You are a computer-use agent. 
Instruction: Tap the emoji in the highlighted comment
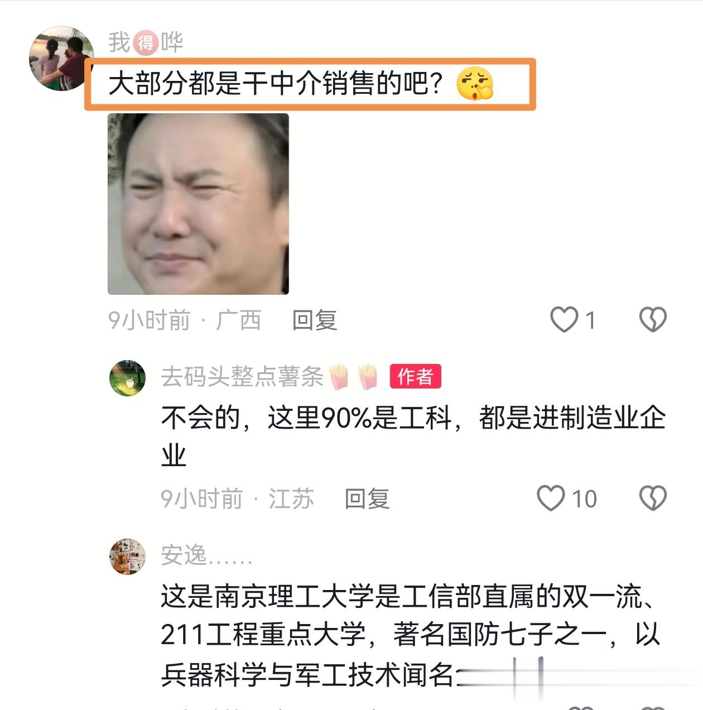[475, 84]
